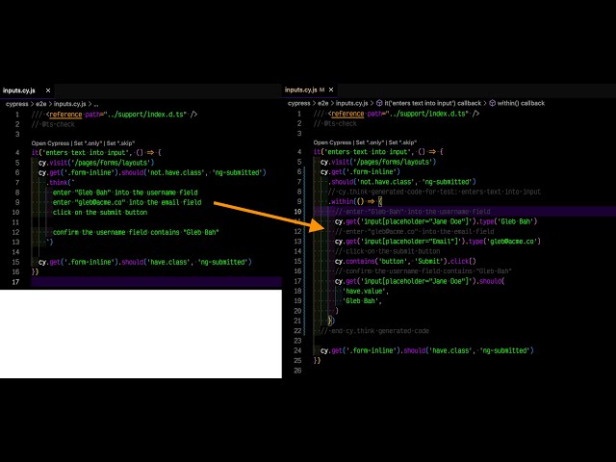The height and width of the screenshot is (462, 616).
Task: Open the it('enters text into input') callback breadcrumb
Action: click(x=432, y=103)
